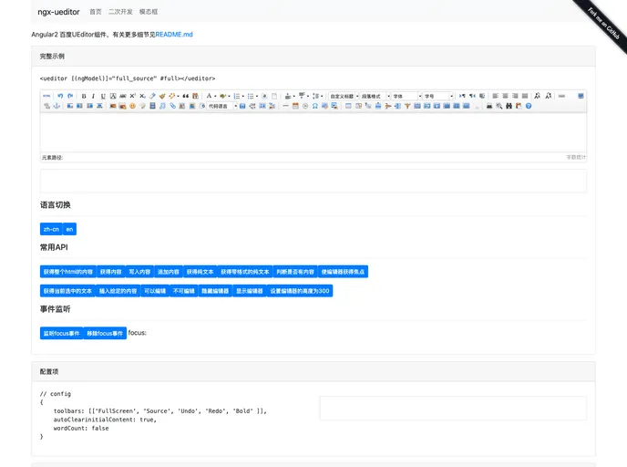Switch language to zh-cn
627x467 pixels.
tap(51, 229)
